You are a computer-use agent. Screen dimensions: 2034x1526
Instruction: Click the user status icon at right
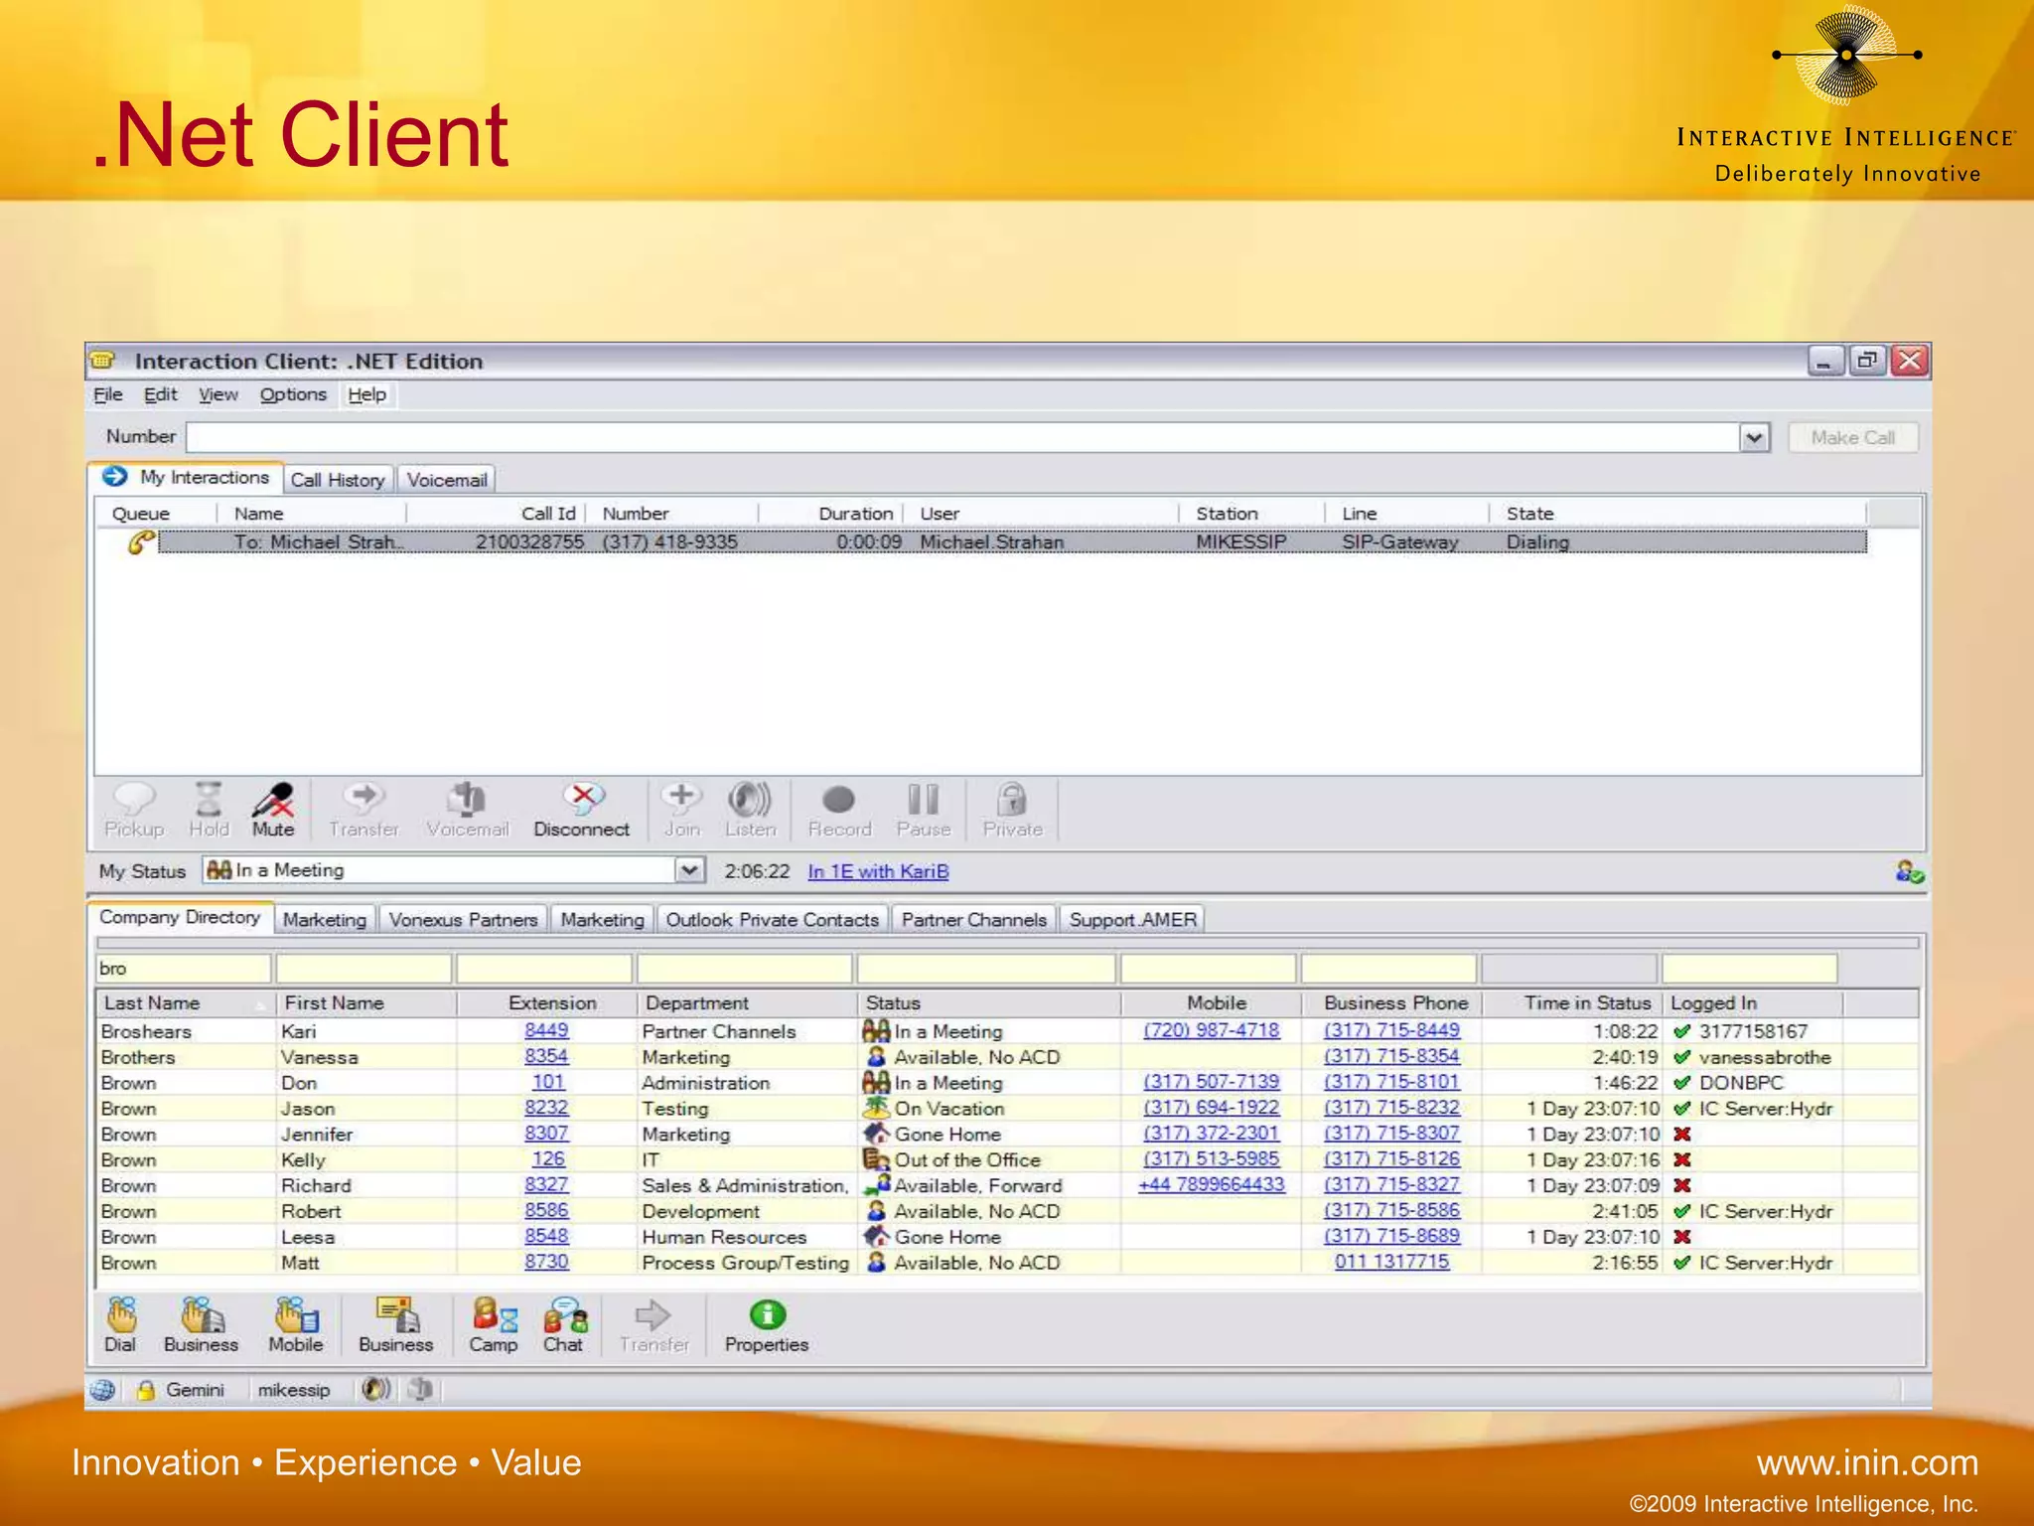click(x=1909, y=872)
